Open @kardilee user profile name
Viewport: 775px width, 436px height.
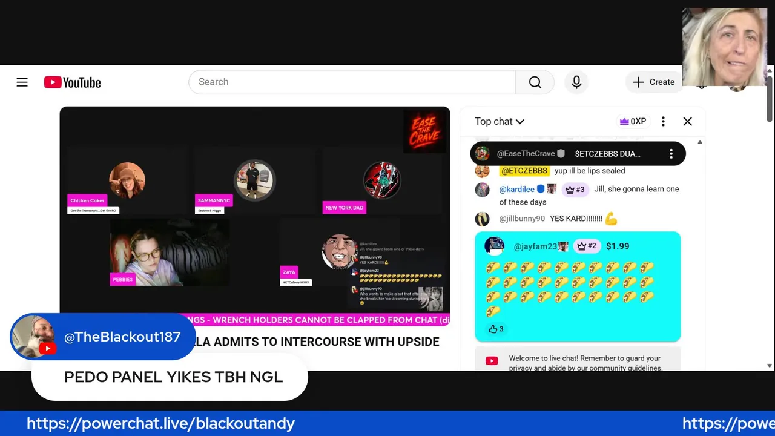516,189
